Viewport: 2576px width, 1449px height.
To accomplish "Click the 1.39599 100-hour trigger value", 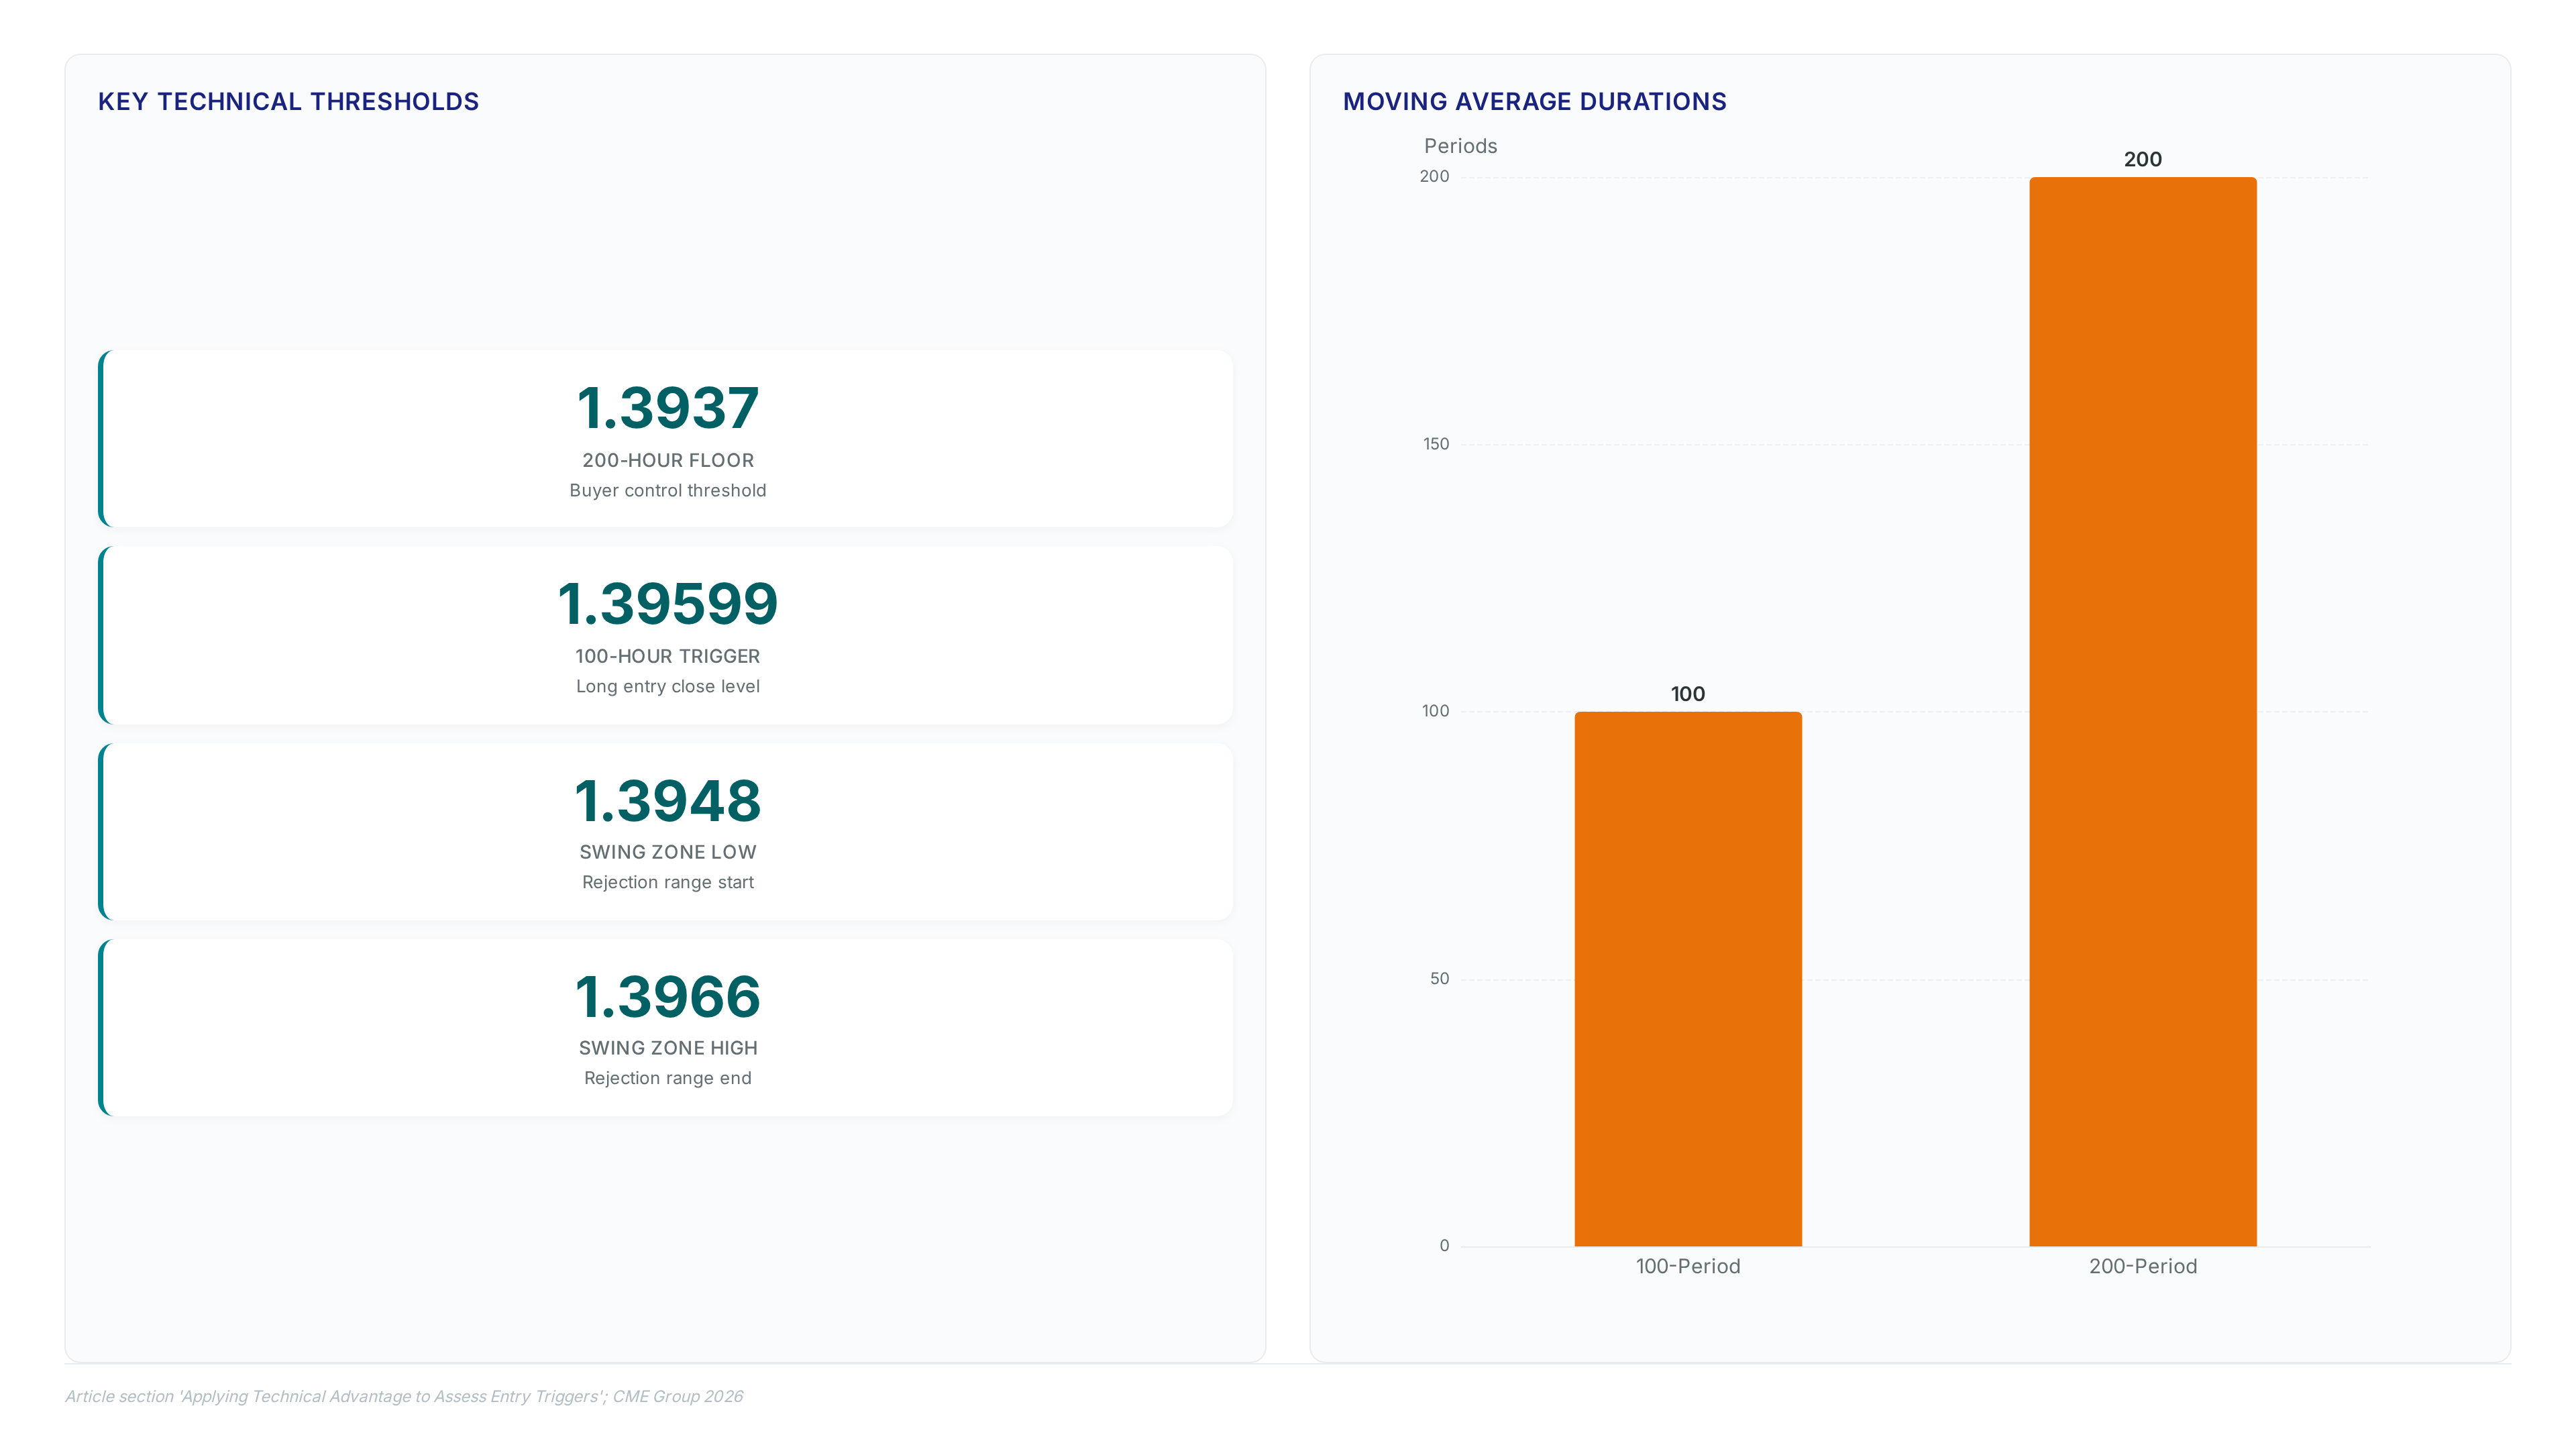I will click(x=668, y=604).
